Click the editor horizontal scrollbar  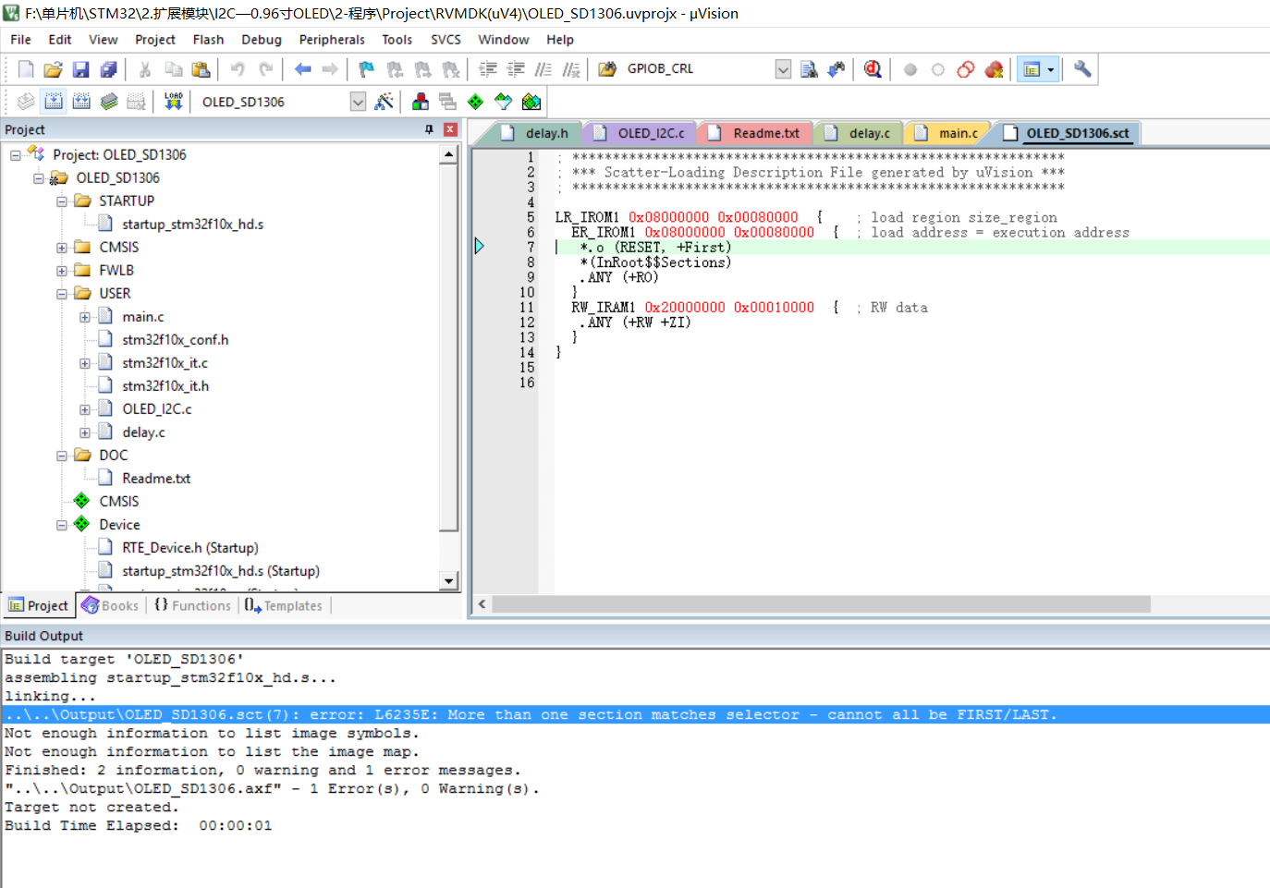tap(821, 604)
